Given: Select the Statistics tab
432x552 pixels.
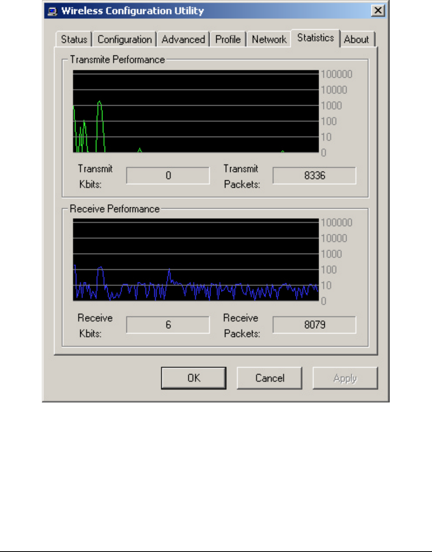Looking at the screenshot, I should pos(315,38).
